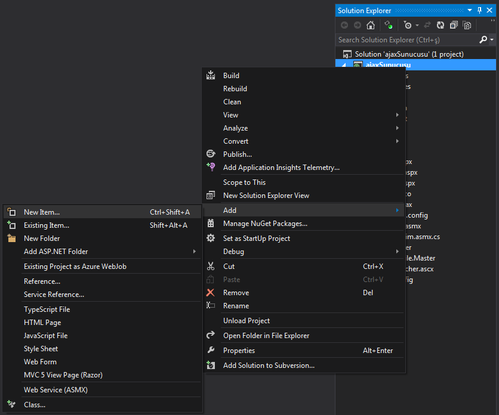The width and height of the screenshot is (499, 415).
Task: Open the Solution Explorer window position dropdown
Action: [470, 10]
